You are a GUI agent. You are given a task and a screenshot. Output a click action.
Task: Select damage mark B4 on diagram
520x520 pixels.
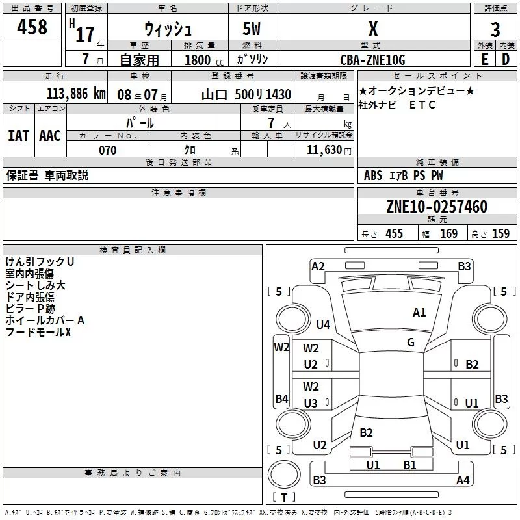(x=281, y=398)
